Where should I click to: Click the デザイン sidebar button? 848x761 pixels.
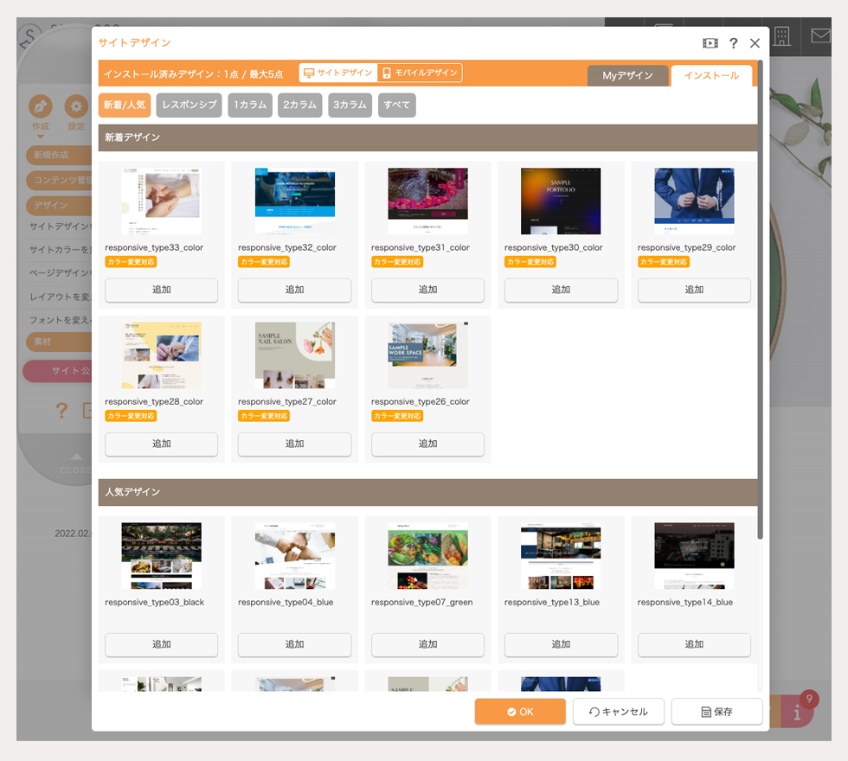(x=59, y=205)
